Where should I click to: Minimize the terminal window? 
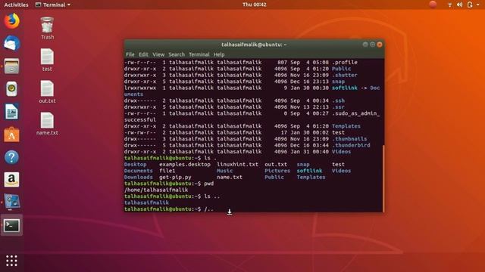[x=365, y=45]
